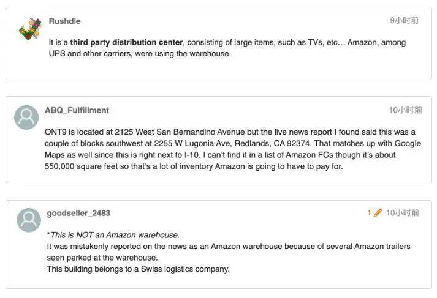This screenshot has width=437, height=298.
Task: Click the edit count number 1
Action: click(370, 213)
